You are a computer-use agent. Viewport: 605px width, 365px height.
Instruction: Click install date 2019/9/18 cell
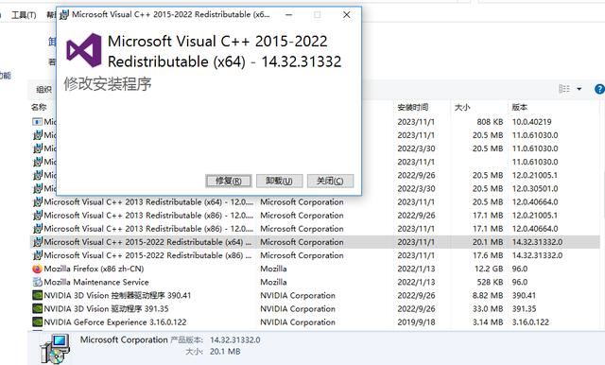(416, 322)
